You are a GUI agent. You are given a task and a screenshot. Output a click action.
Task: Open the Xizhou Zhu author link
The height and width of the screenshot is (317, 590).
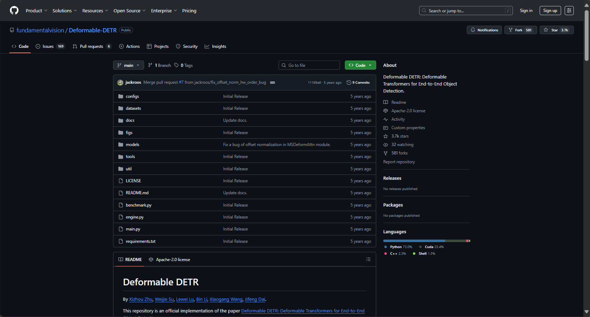[141, 299]
